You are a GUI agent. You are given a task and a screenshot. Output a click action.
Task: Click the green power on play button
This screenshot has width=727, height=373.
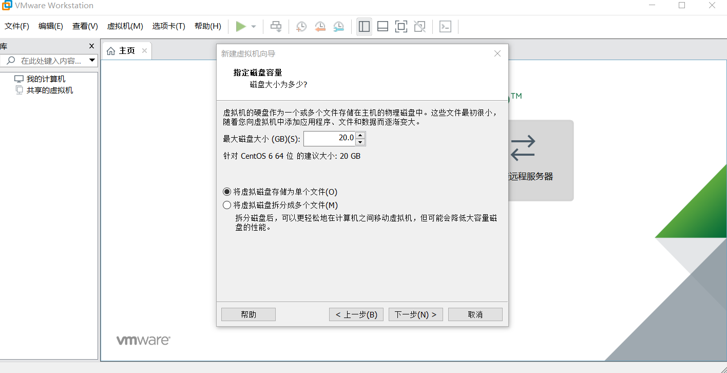click(241, 27)
